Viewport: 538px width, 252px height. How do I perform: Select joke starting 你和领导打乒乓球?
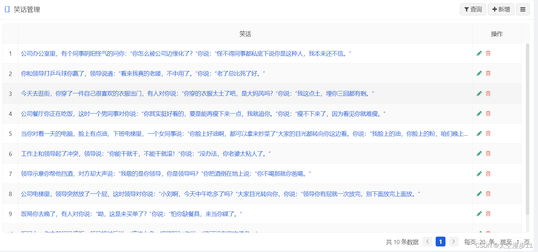(x=143, y=73)
